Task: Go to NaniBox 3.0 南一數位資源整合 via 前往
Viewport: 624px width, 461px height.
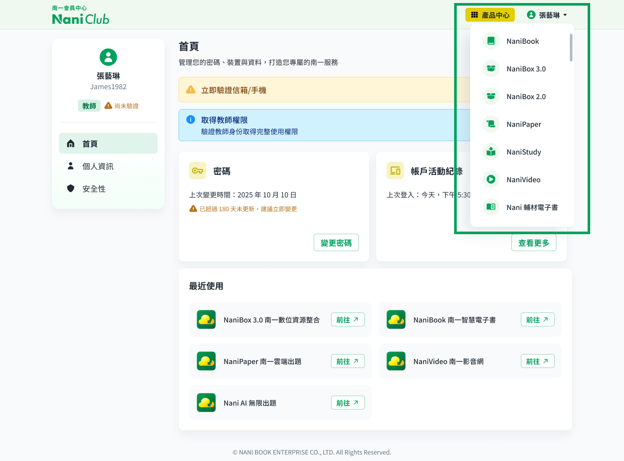Action: [348, 319]
